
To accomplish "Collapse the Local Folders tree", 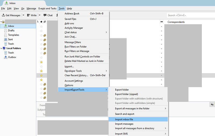I will pos(1,48).
